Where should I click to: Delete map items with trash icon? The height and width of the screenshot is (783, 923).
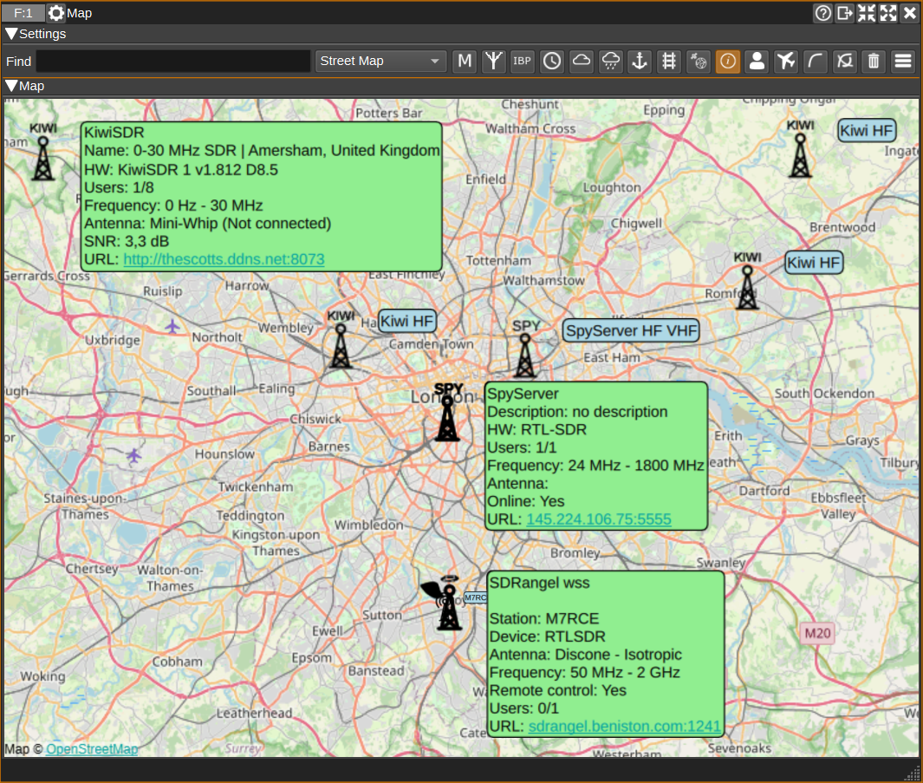[874, 62]
